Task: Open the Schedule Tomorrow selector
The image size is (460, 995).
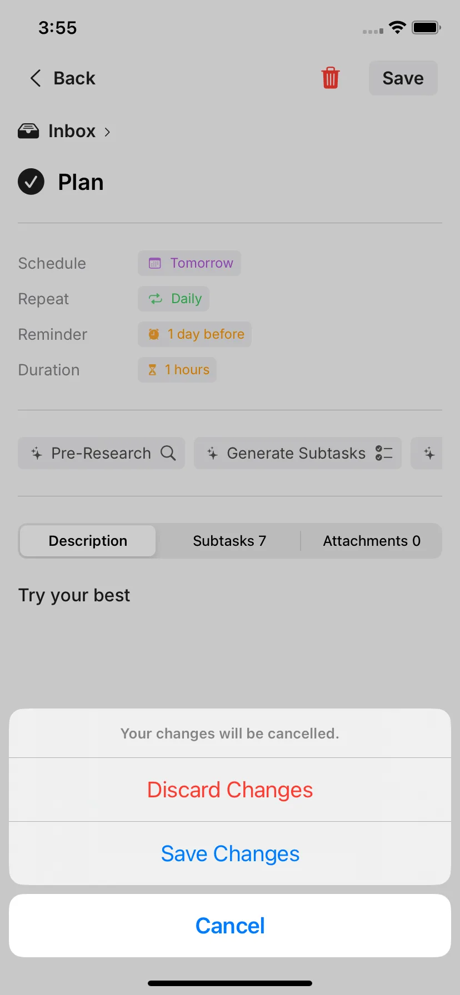Action: 189,263
